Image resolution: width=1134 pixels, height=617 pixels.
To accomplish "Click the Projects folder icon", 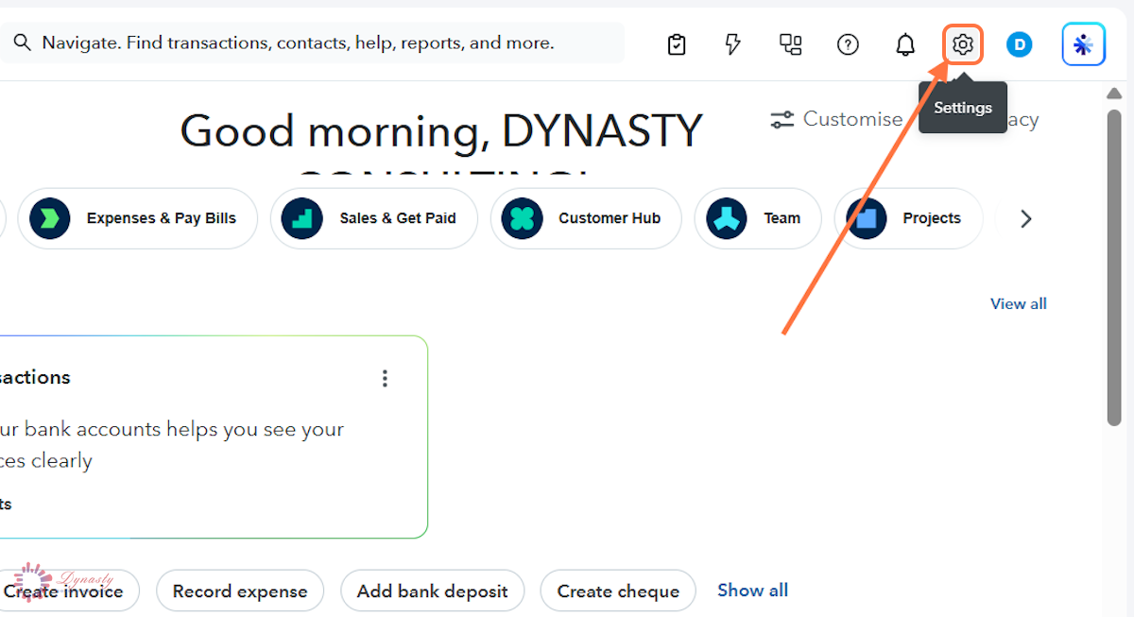I will coord(867,218).
